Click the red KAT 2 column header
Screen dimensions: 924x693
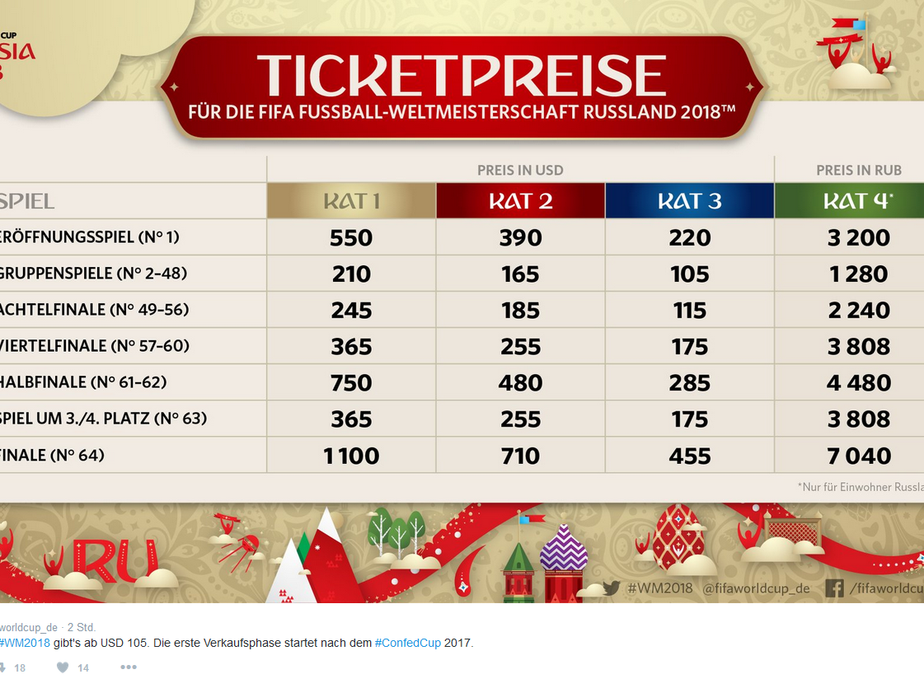click(519, 200)
